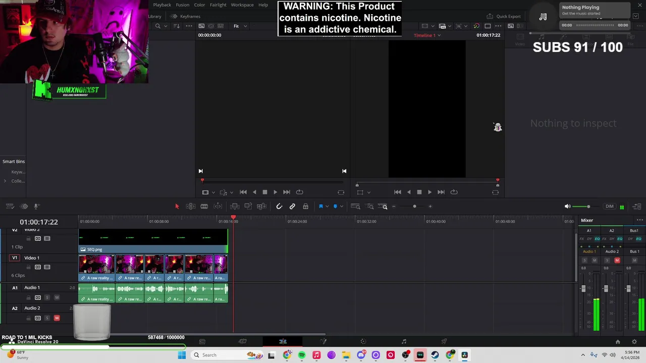Screen dimensions: 646x363
Task: Toggle loop in the source viewer
Action: pos(299,192)
